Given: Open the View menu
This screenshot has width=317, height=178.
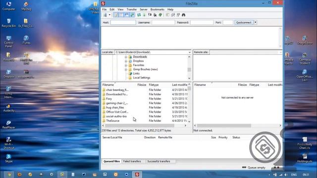Looking at the screenshot, I should pos(120,9).
